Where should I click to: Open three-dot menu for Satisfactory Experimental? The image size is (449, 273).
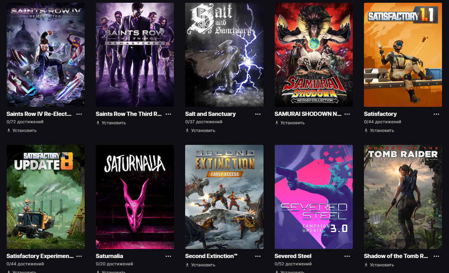coord(79,256)
